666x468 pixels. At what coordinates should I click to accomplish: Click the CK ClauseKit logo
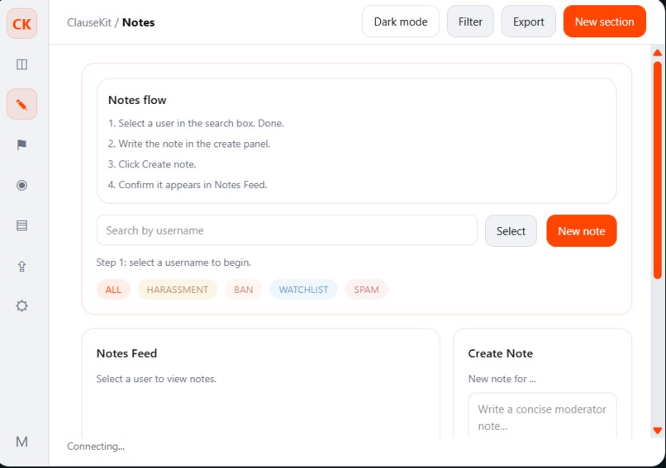pos(21,24)
